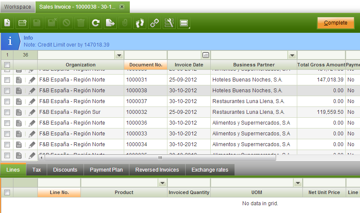Open form view for invoice 1000038
The height and width of the screenshot is (213, 360).
coord(19,91)
